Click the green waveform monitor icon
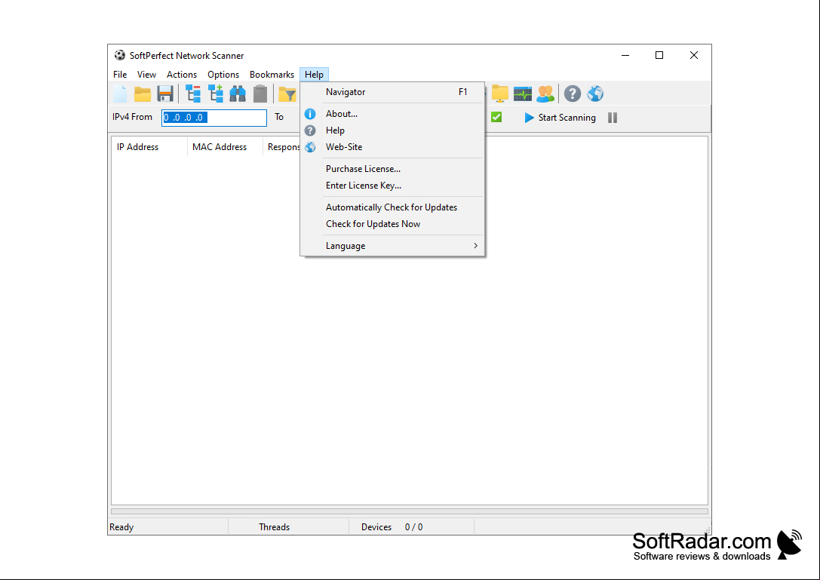 (x=523, y=94)
